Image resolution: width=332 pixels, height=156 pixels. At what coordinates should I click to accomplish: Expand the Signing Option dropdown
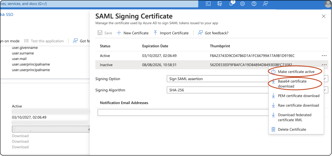point(217,79)
